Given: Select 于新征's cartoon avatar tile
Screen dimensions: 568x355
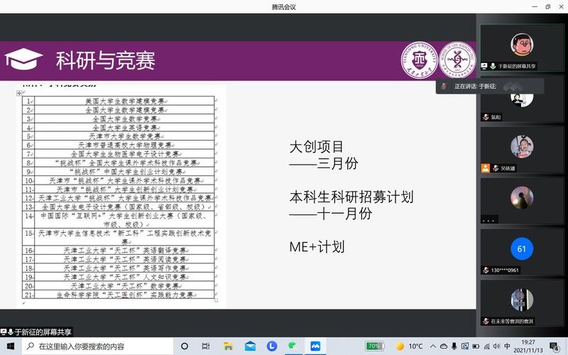Looking at the screenshot, I should 522,45.
